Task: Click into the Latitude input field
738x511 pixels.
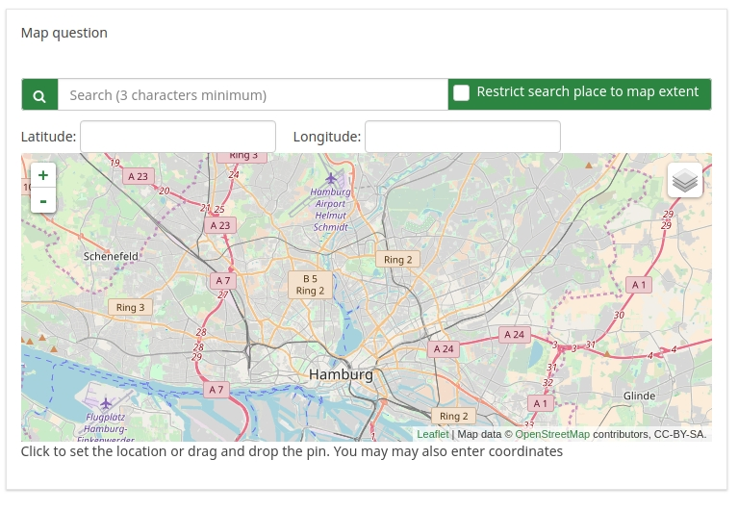Action: pos(178,137)
